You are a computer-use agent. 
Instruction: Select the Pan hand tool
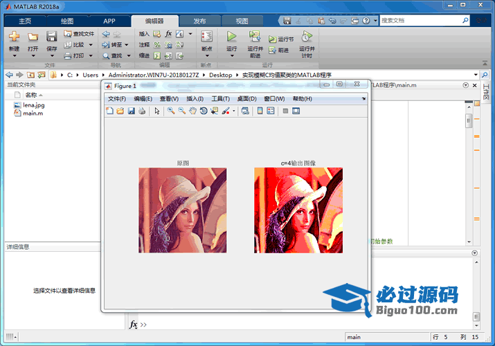click(x=192, y=111)
